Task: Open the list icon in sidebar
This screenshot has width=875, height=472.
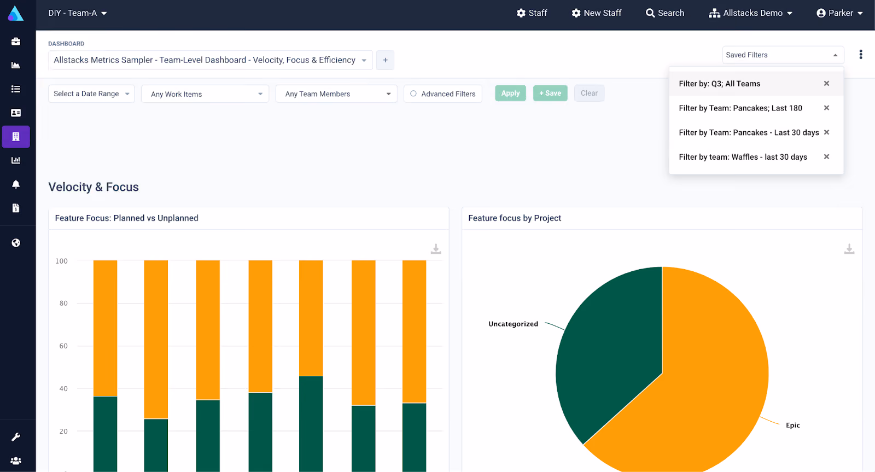Action: pyautogui.click(x=16, y=89)
